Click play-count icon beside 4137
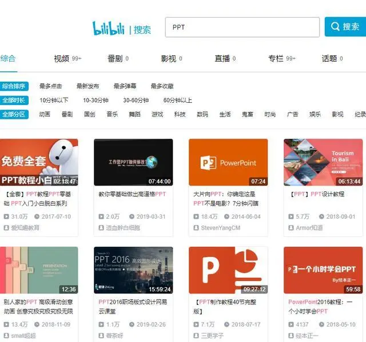Viewport: 366px width, 342px height. pyautogui.click(x=291, y=324)
